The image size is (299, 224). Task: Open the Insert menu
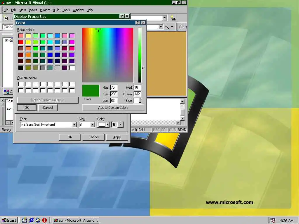click(x=33, y=10)
